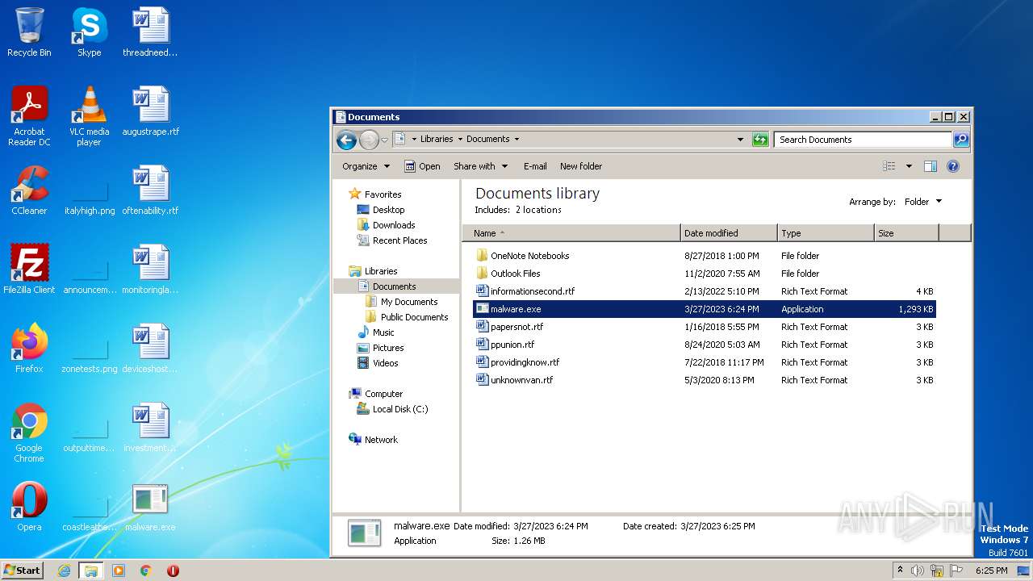
Task: Open Downloads in navigation pane
Action: (386, 225)
